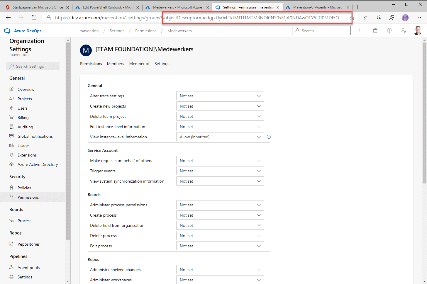Click the Auditing sidebar icon
427x284 pixels.
[x=11, y=127]
